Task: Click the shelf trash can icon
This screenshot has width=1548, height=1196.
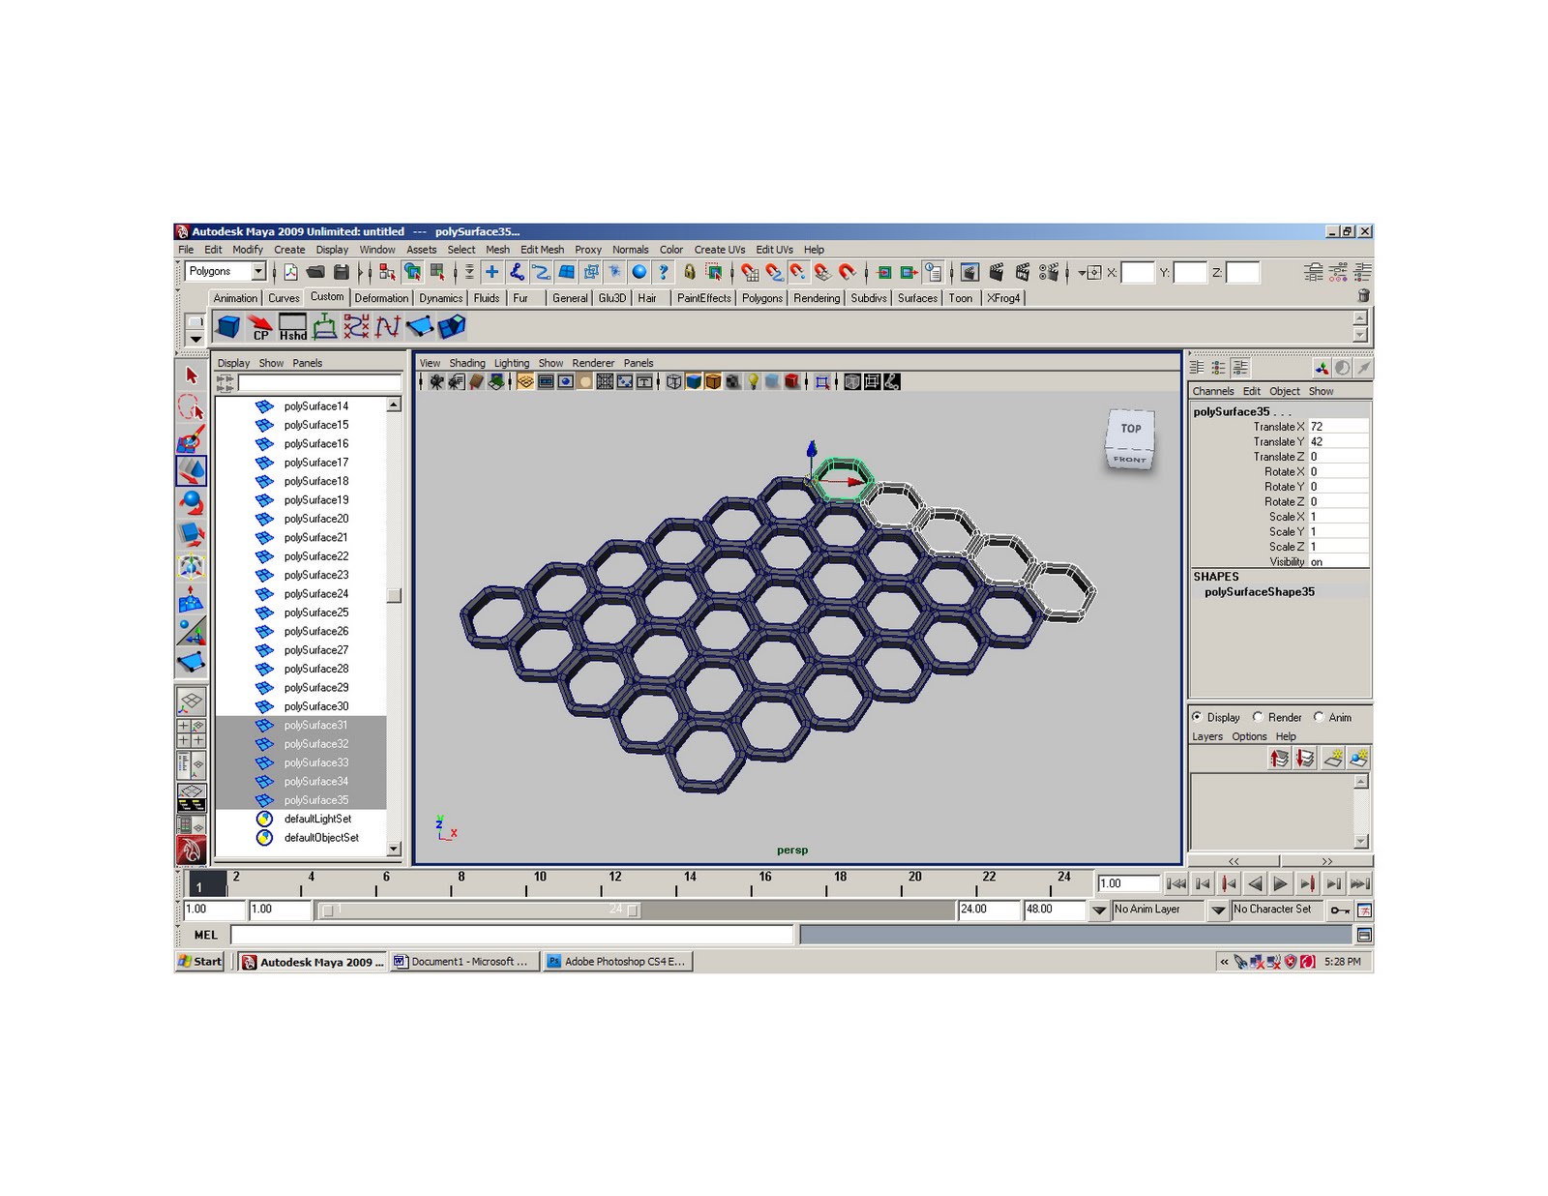Action: [1363, 296]
